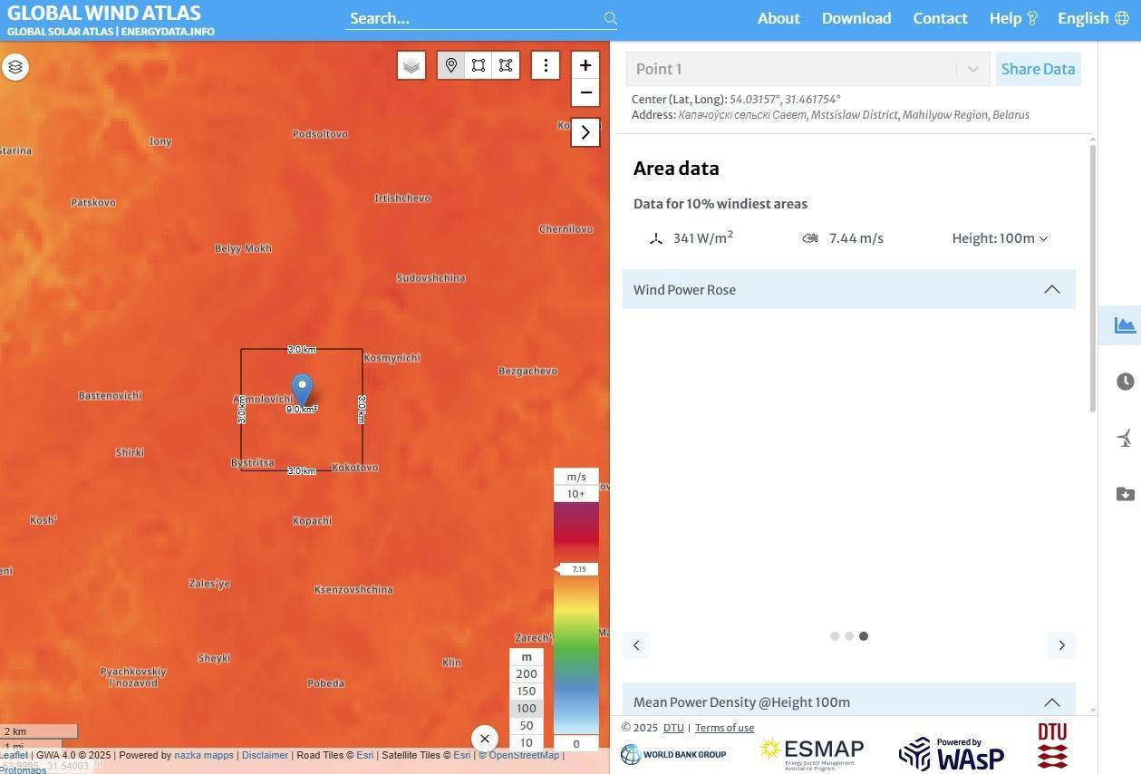
Task: Open the Height: 100m dropdown
Action: point(1000,238)
